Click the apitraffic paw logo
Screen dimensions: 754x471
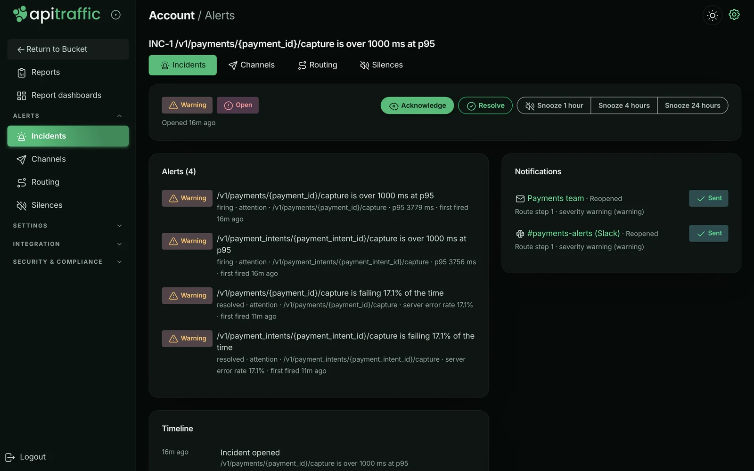point(20,14)
